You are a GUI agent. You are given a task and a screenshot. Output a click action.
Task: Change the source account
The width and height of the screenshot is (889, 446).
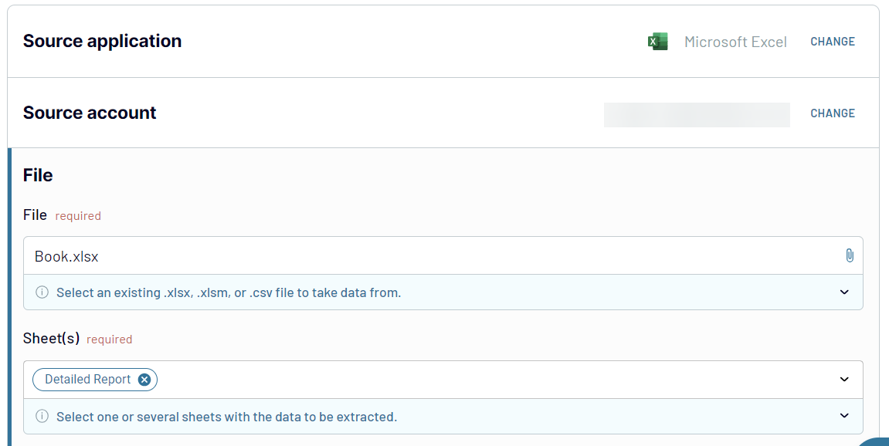pos(832,113)
